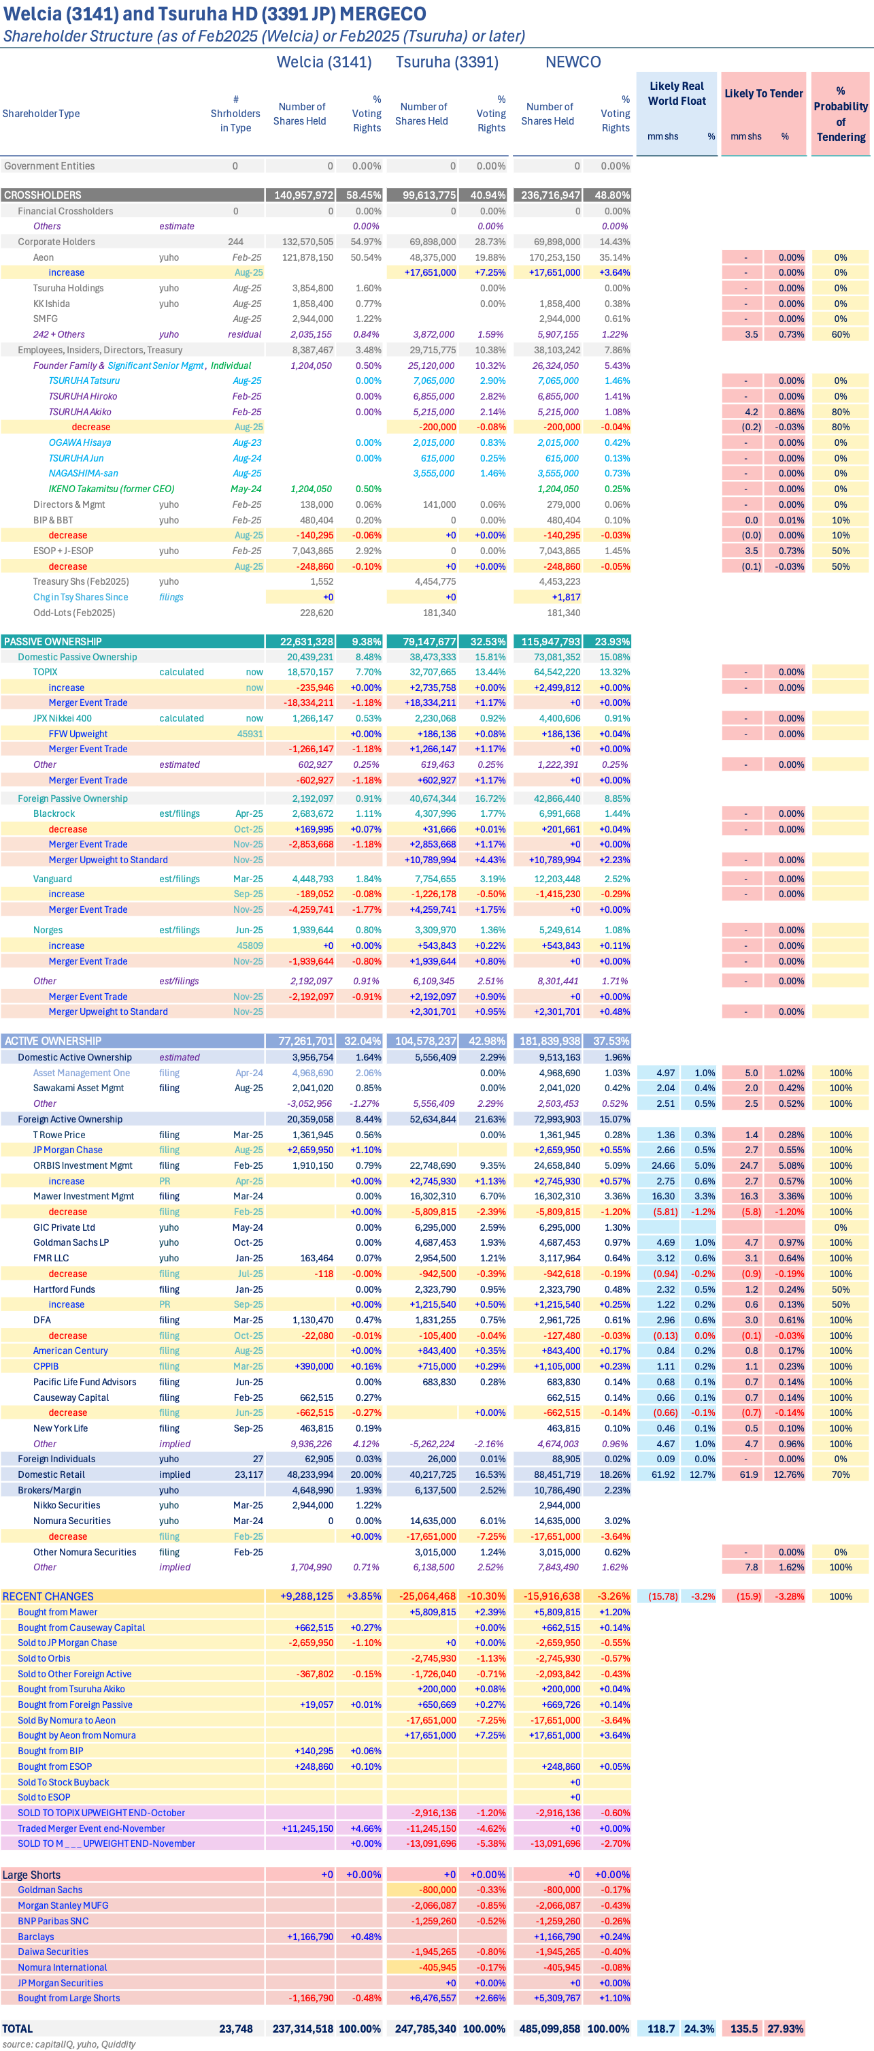Screen dimensions: 874x2051
Task: Click the Mawer Investment Mgmt row label
Action: pyautogui.click(x=84, y=1197)
